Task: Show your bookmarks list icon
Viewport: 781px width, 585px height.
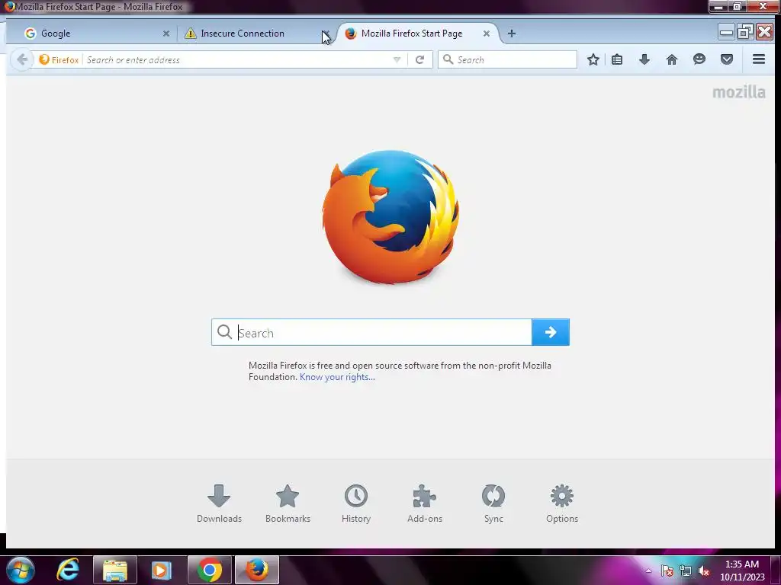Action: [616, 59]
